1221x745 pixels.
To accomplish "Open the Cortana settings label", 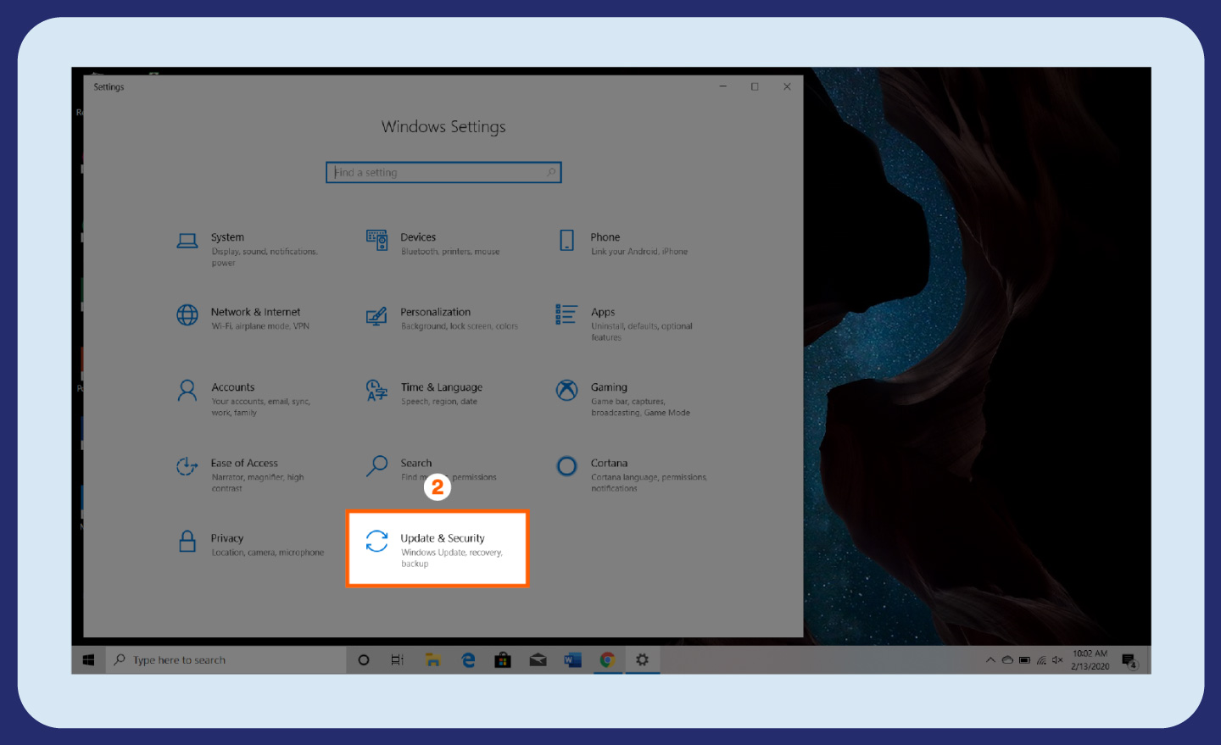I will coord(609,463).
